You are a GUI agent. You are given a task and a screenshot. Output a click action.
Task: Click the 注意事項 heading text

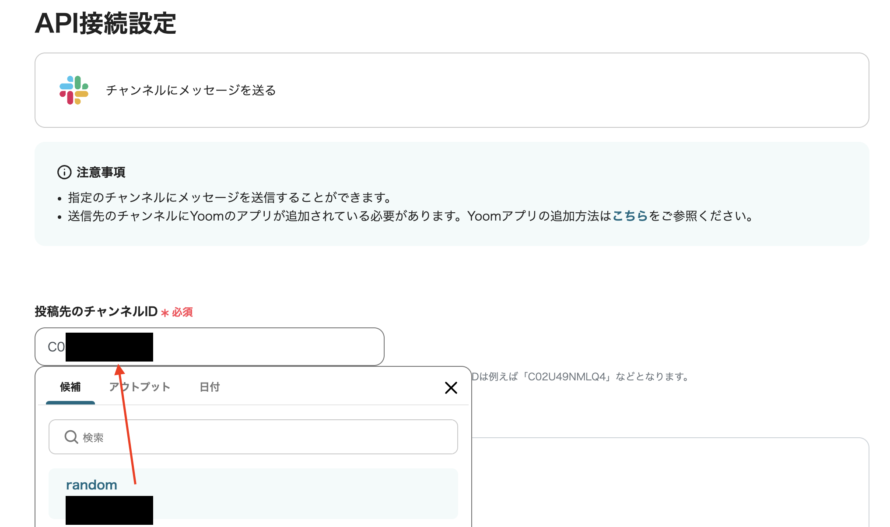(x=100, y=172)
